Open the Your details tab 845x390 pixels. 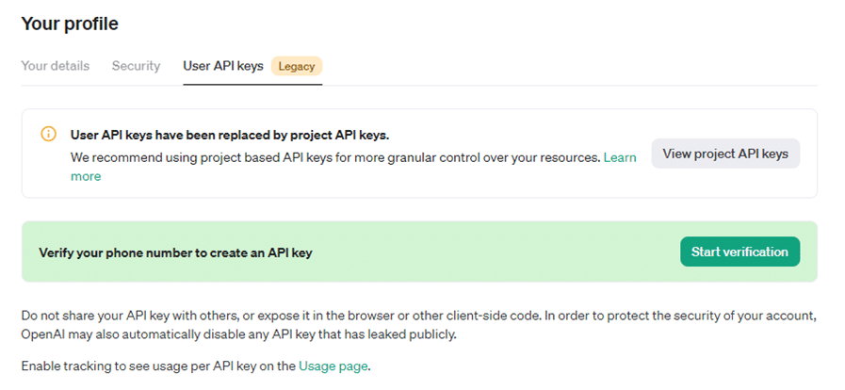(55, 66)
